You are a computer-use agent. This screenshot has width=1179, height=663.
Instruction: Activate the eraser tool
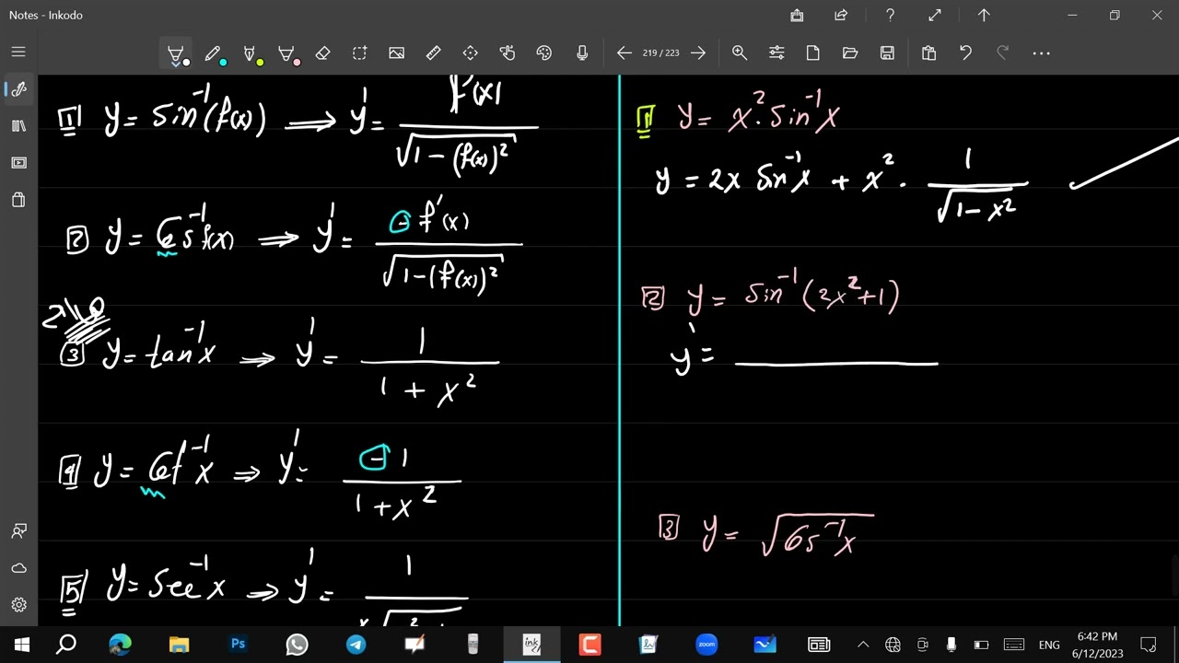click(x=322, y=53)
